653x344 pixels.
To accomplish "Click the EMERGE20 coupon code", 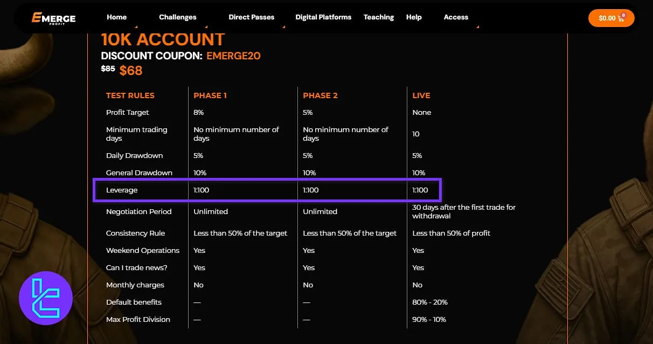I will point(233,56).
